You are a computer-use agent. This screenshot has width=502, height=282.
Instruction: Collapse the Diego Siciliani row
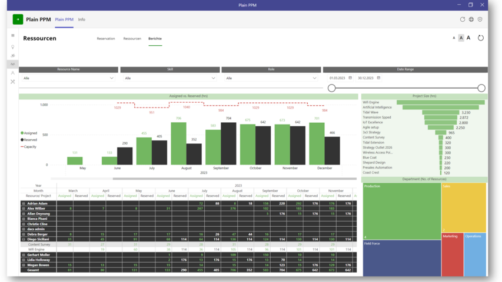coord(24,240)
